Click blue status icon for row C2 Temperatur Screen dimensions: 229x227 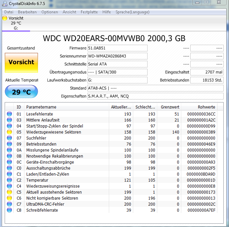tap(9, 180)
